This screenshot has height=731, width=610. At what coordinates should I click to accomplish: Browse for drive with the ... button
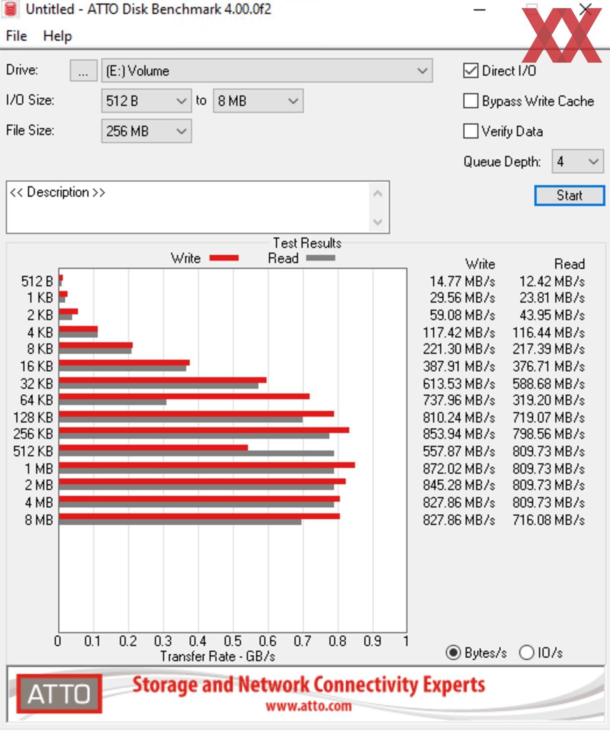tap(83, 71)
